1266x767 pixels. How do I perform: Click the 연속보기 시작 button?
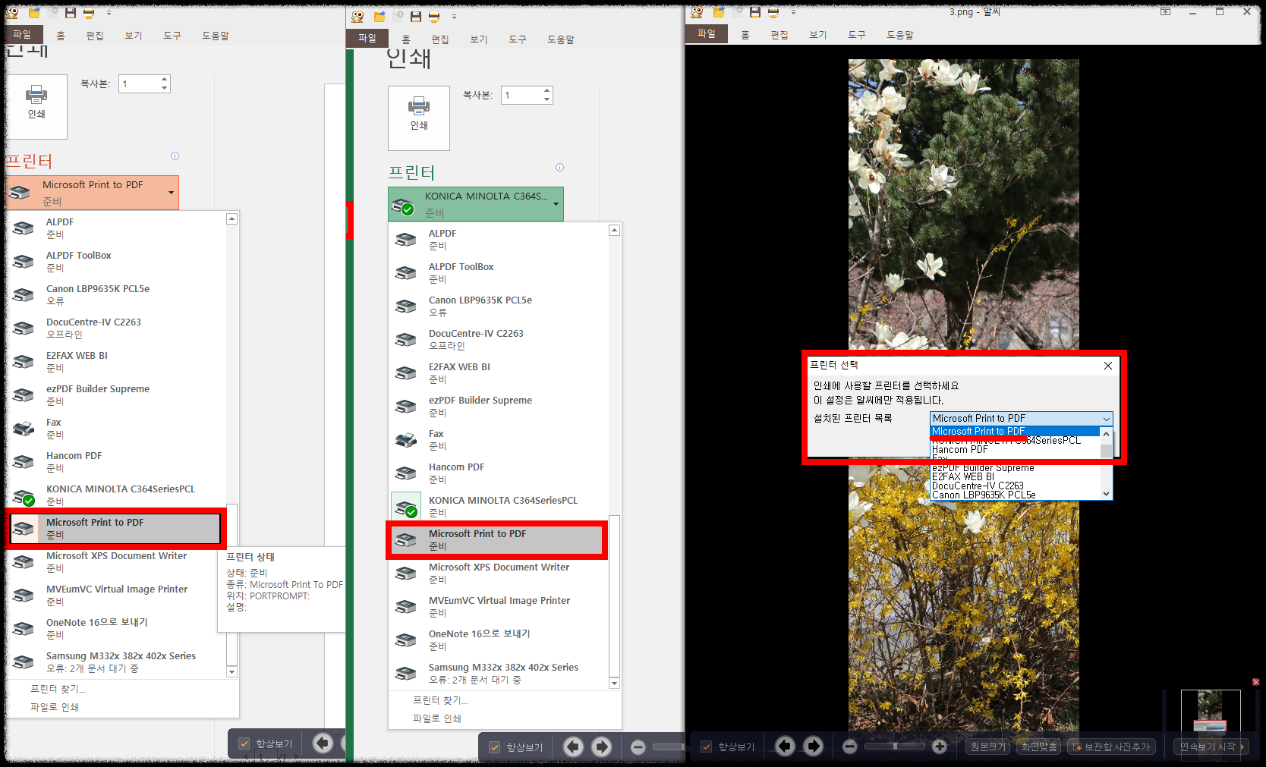click(x=1212, y=747)
